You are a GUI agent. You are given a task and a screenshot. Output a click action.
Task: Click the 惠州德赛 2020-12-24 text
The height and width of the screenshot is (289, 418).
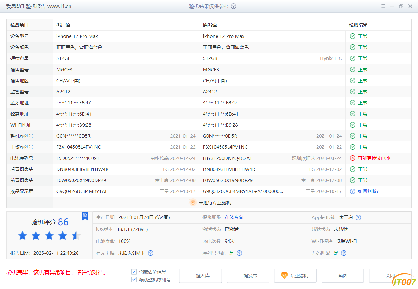(173, 158)
